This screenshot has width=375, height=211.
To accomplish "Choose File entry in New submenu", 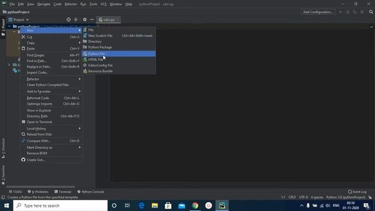I will [118, 30].
